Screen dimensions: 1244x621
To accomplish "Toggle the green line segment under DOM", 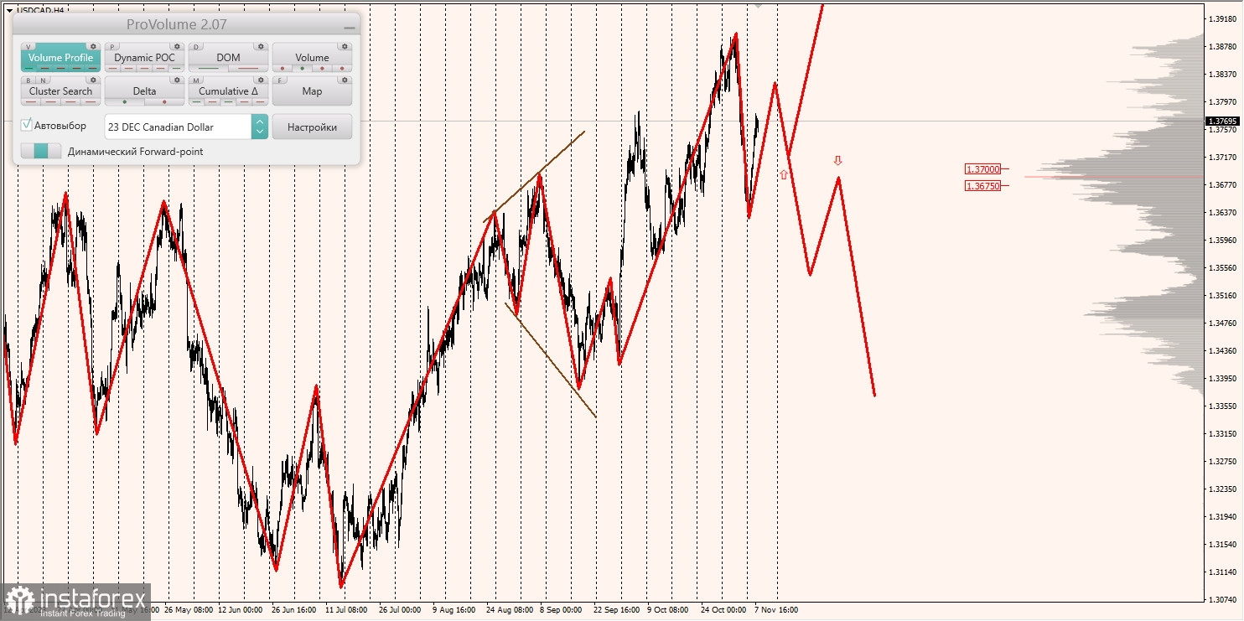I will 209,69.
